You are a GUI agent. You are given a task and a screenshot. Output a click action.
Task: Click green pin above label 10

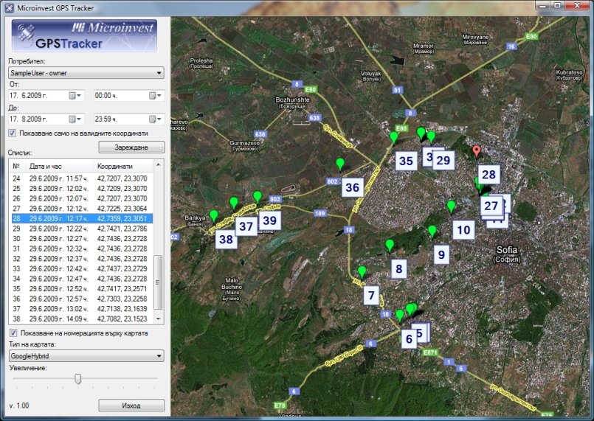point(451,207)
